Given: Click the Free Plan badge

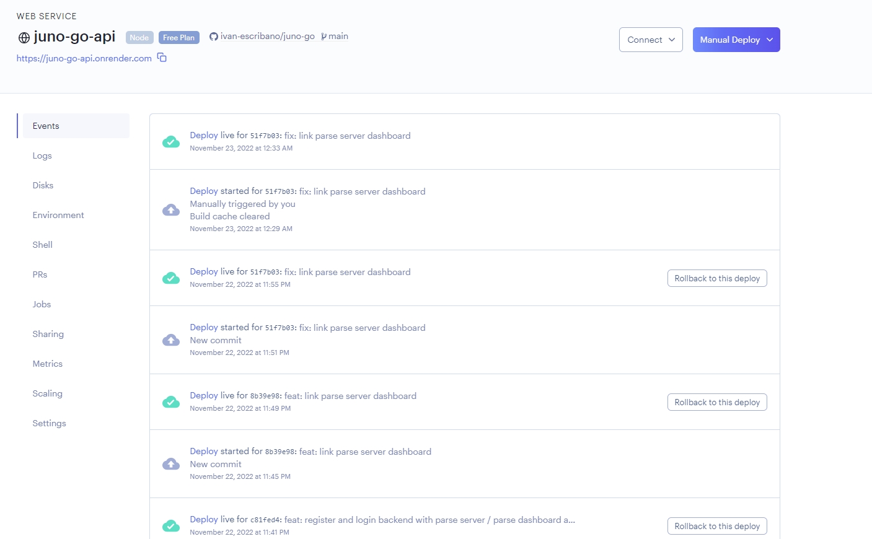Looking at the screenshot, I should 179,38.
